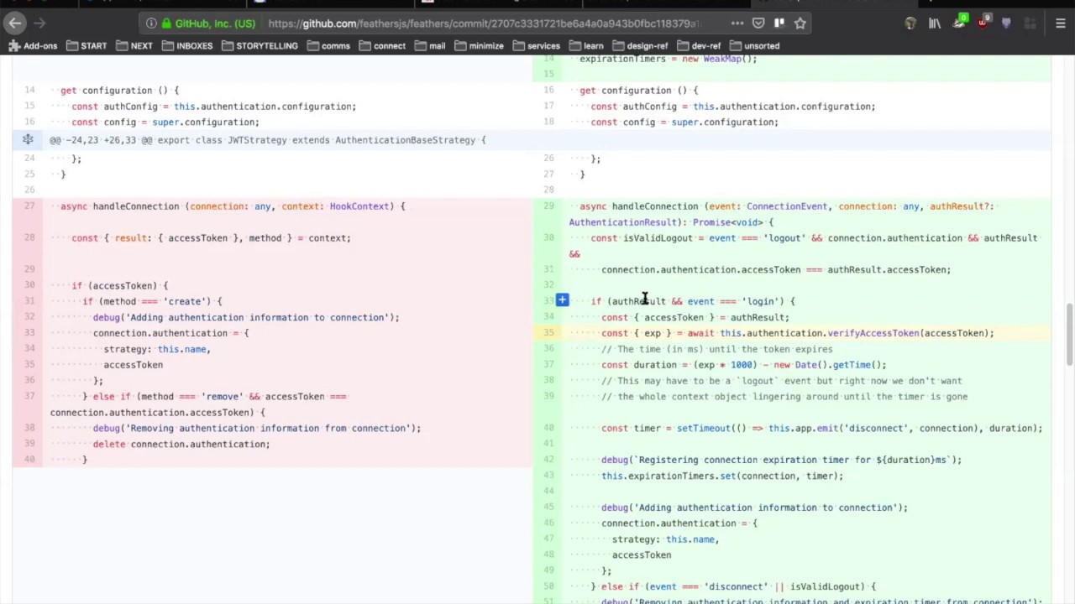Open page actions three-dot menu

(x=737, y=23)
